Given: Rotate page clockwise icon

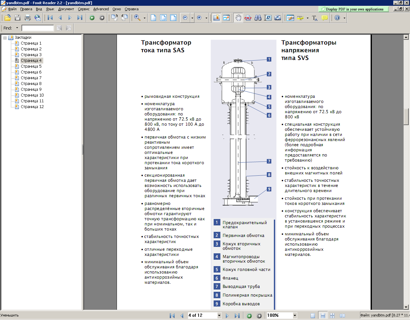Looking at the screenshot, I should click(x=114, y=18).
